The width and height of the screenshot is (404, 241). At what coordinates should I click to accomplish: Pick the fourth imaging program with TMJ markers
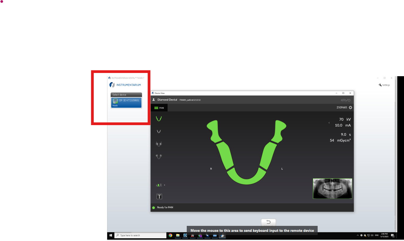pyautogui.click(x=159, y=156)
